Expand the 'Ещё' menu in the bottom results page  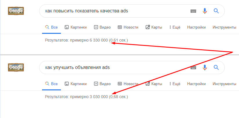(175, 84)
